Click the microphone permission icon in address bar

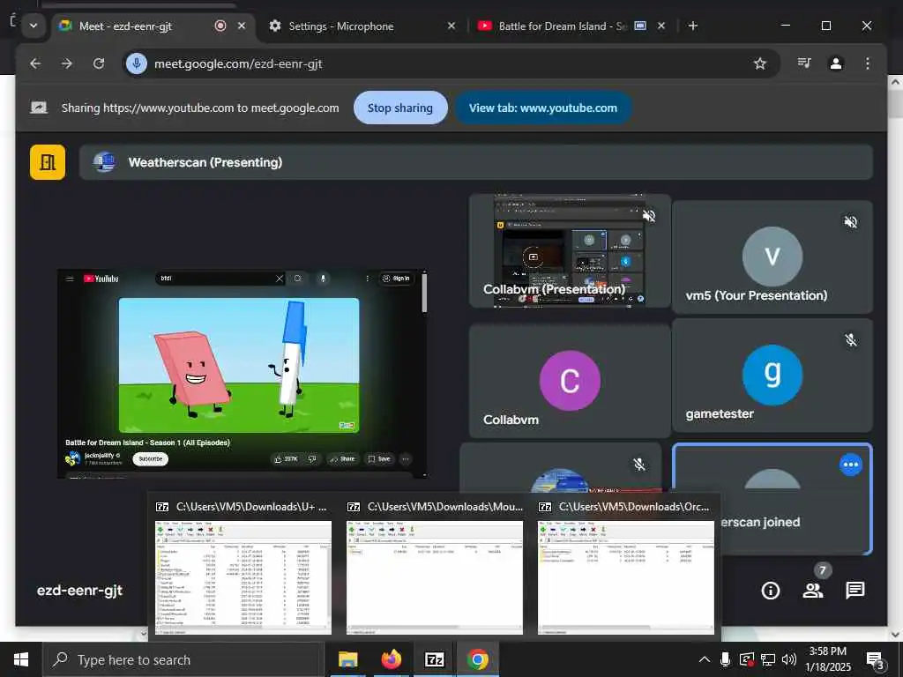click(x=137, y=63)
